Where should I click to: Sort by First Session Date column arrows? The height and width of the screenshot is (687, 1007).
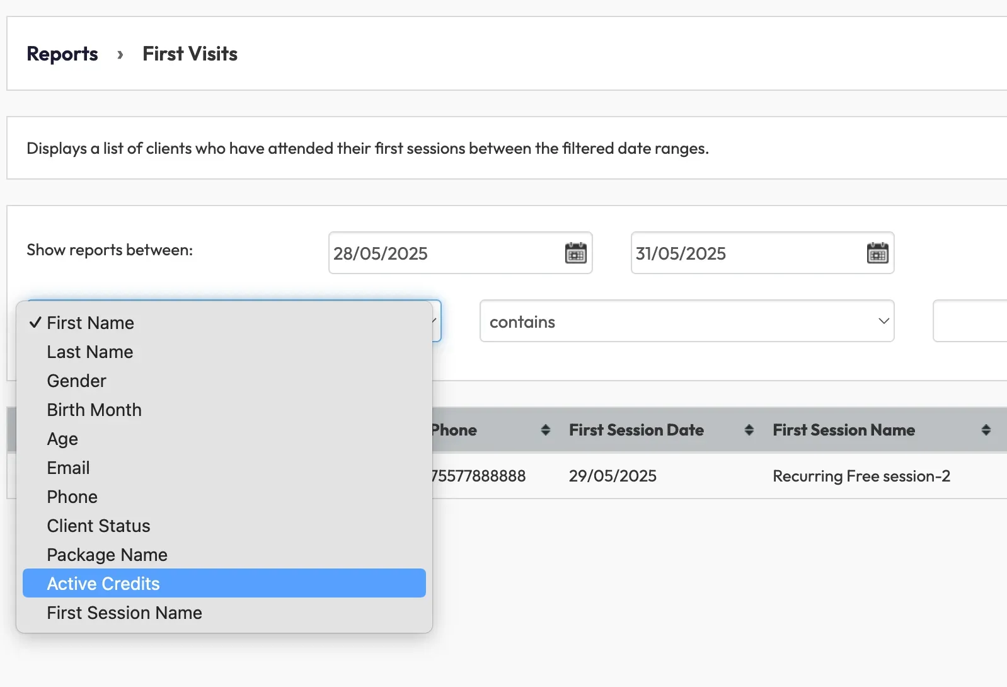coord(749,430)
